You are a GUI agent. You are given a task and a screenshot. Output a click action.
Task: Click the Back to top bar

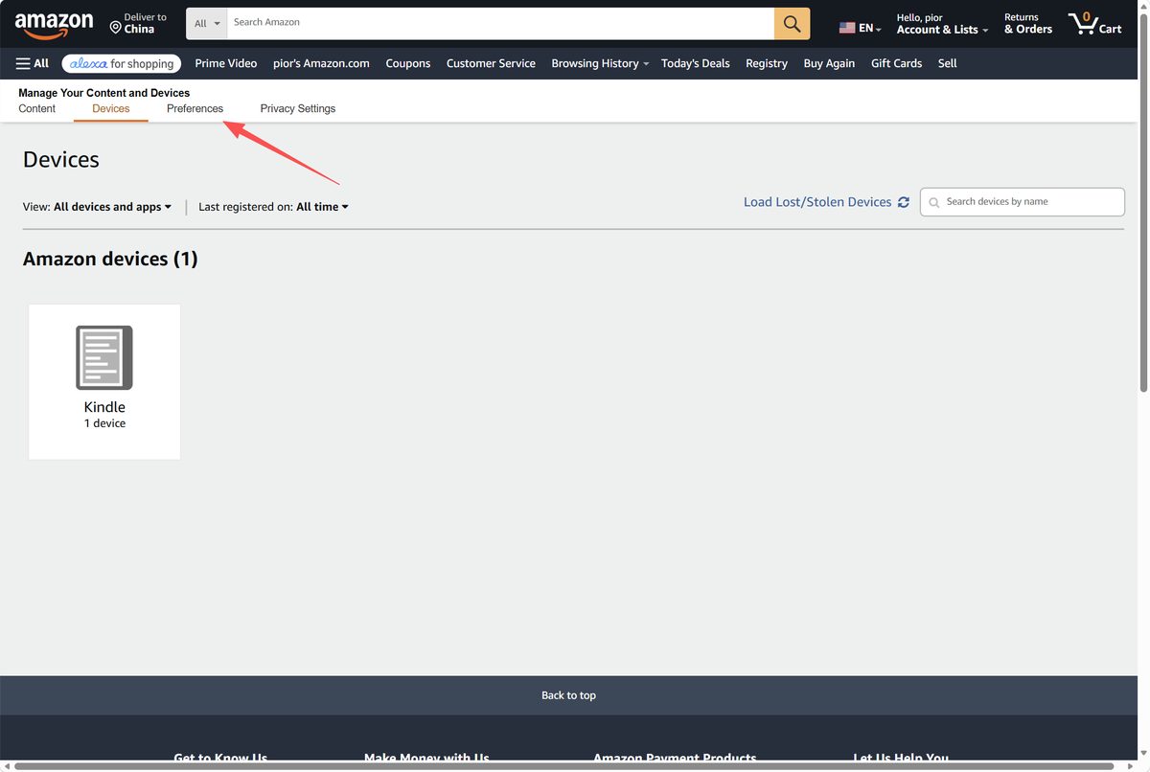[568, 695]
